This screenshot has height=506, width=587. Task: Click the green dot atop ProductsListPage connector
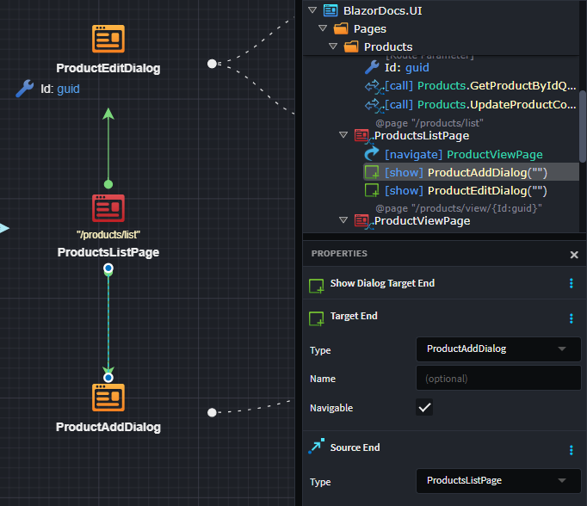point(108,184)
